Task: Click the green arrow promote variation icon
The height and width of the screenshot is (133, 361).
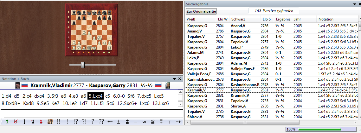Action: click(7, 122)
